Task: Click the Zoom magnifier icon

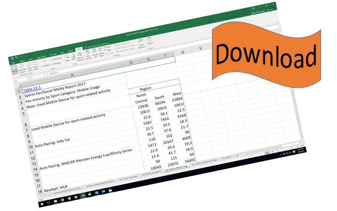Action: point(67,57)
